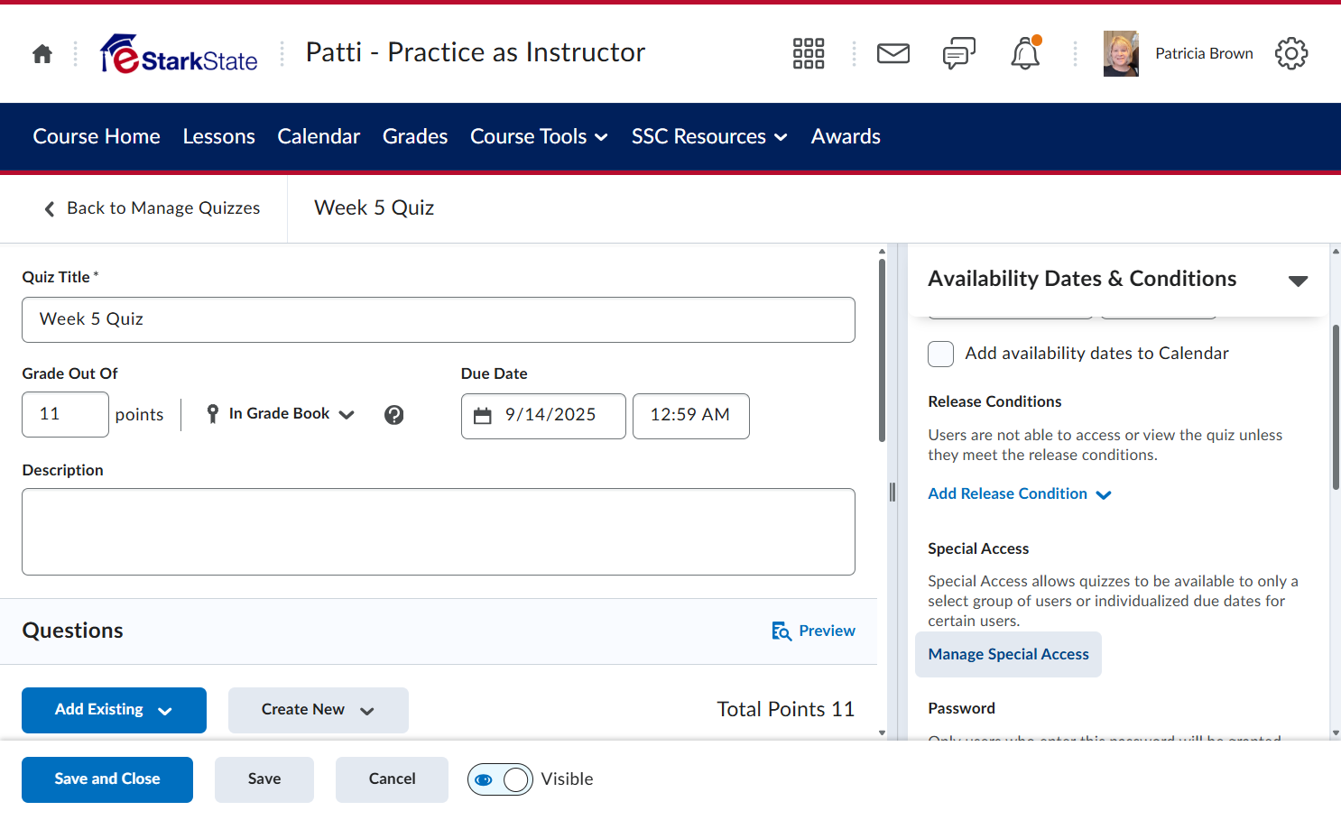
Task: Click the StarkState logo
Action: pos(179,54)
